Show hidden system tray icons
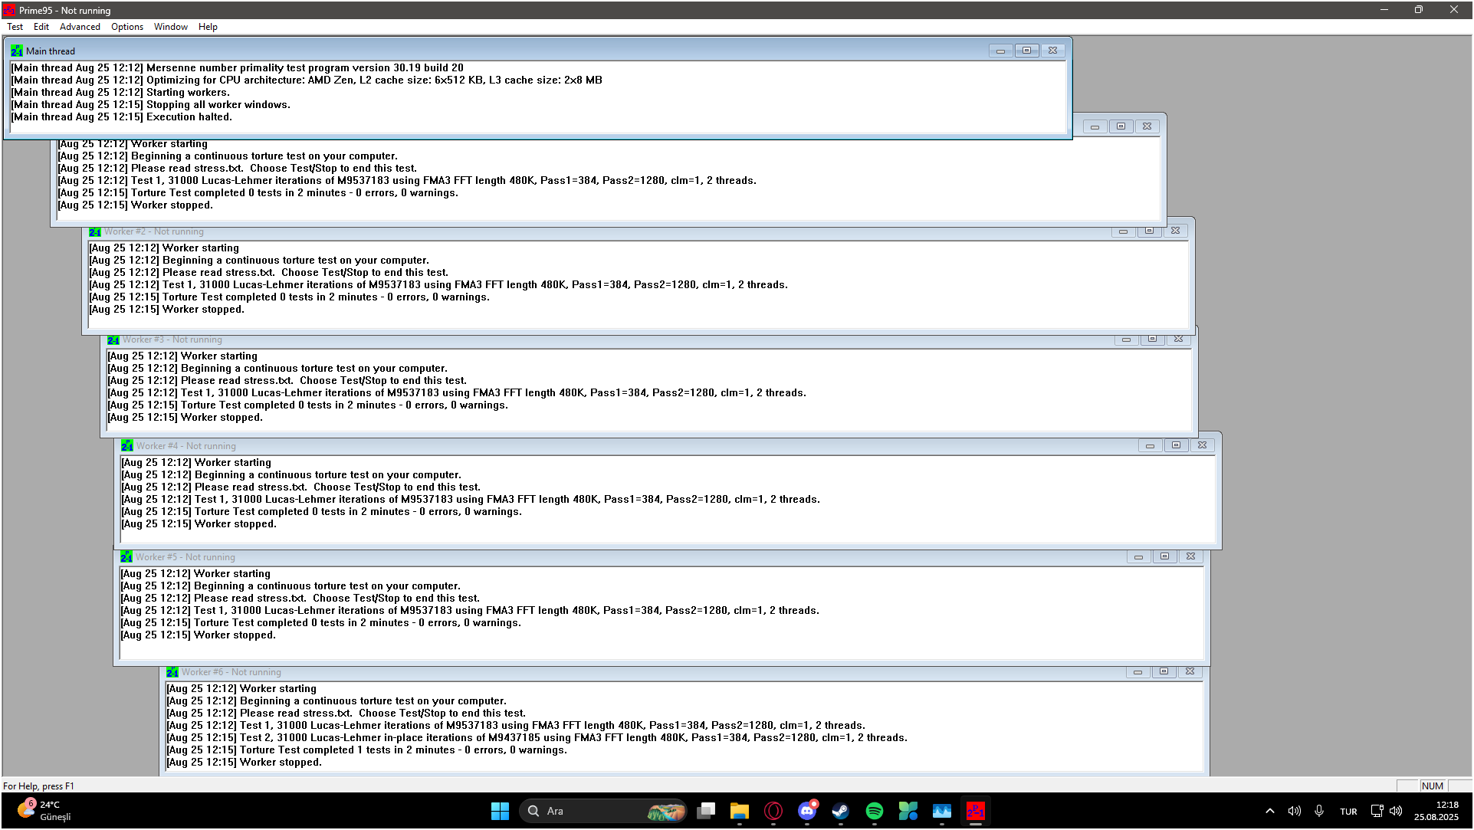The image size is (1474, 830). pyautogui.click(x=1269, y=811)
